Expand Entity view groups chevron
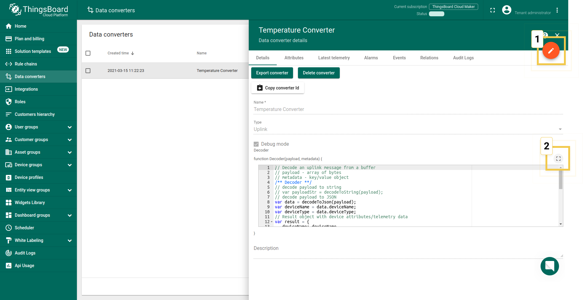 (70, 190)
